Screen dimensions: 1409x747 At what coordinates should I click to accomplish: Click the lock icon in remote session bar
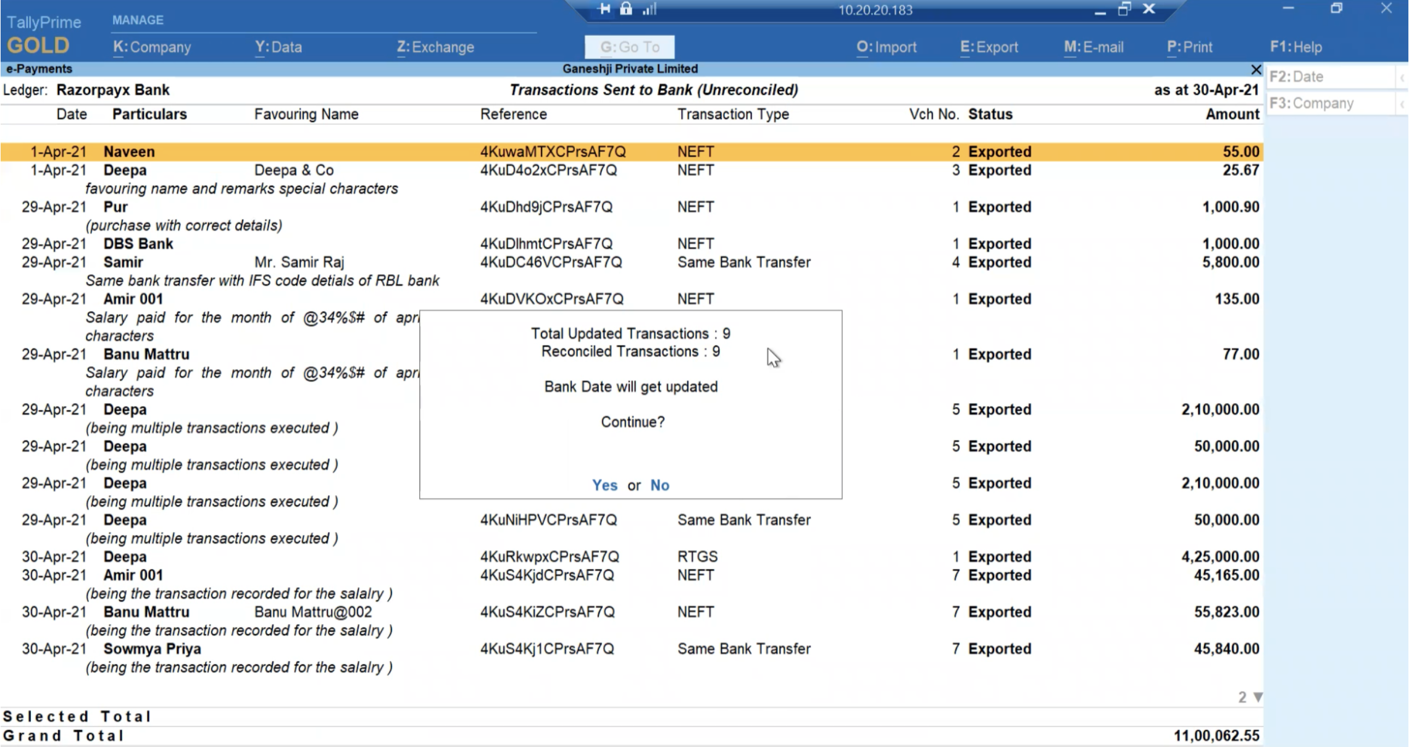(626, 9)
